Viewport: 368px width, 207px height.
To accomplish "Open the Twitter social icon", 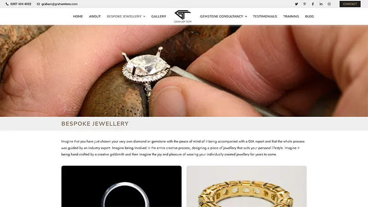I will 296,4.
